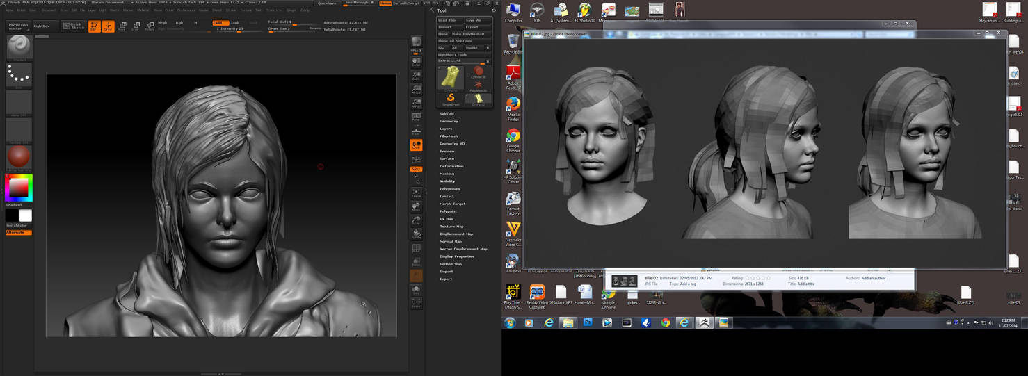Screen dimensions: 1028x376
Task: Select the Move transform button in ZBrush
Action: 122,26
